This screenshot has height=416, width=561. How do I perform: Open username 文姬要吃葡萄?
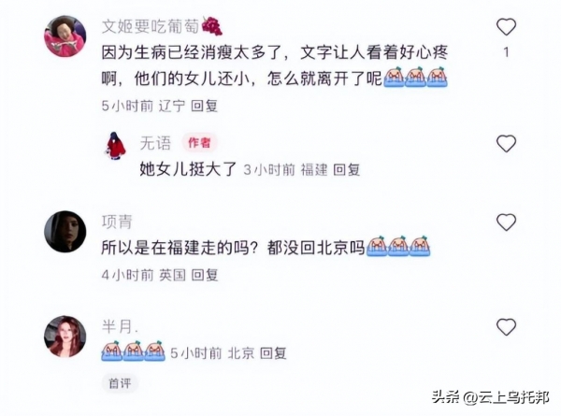(151, 26)
